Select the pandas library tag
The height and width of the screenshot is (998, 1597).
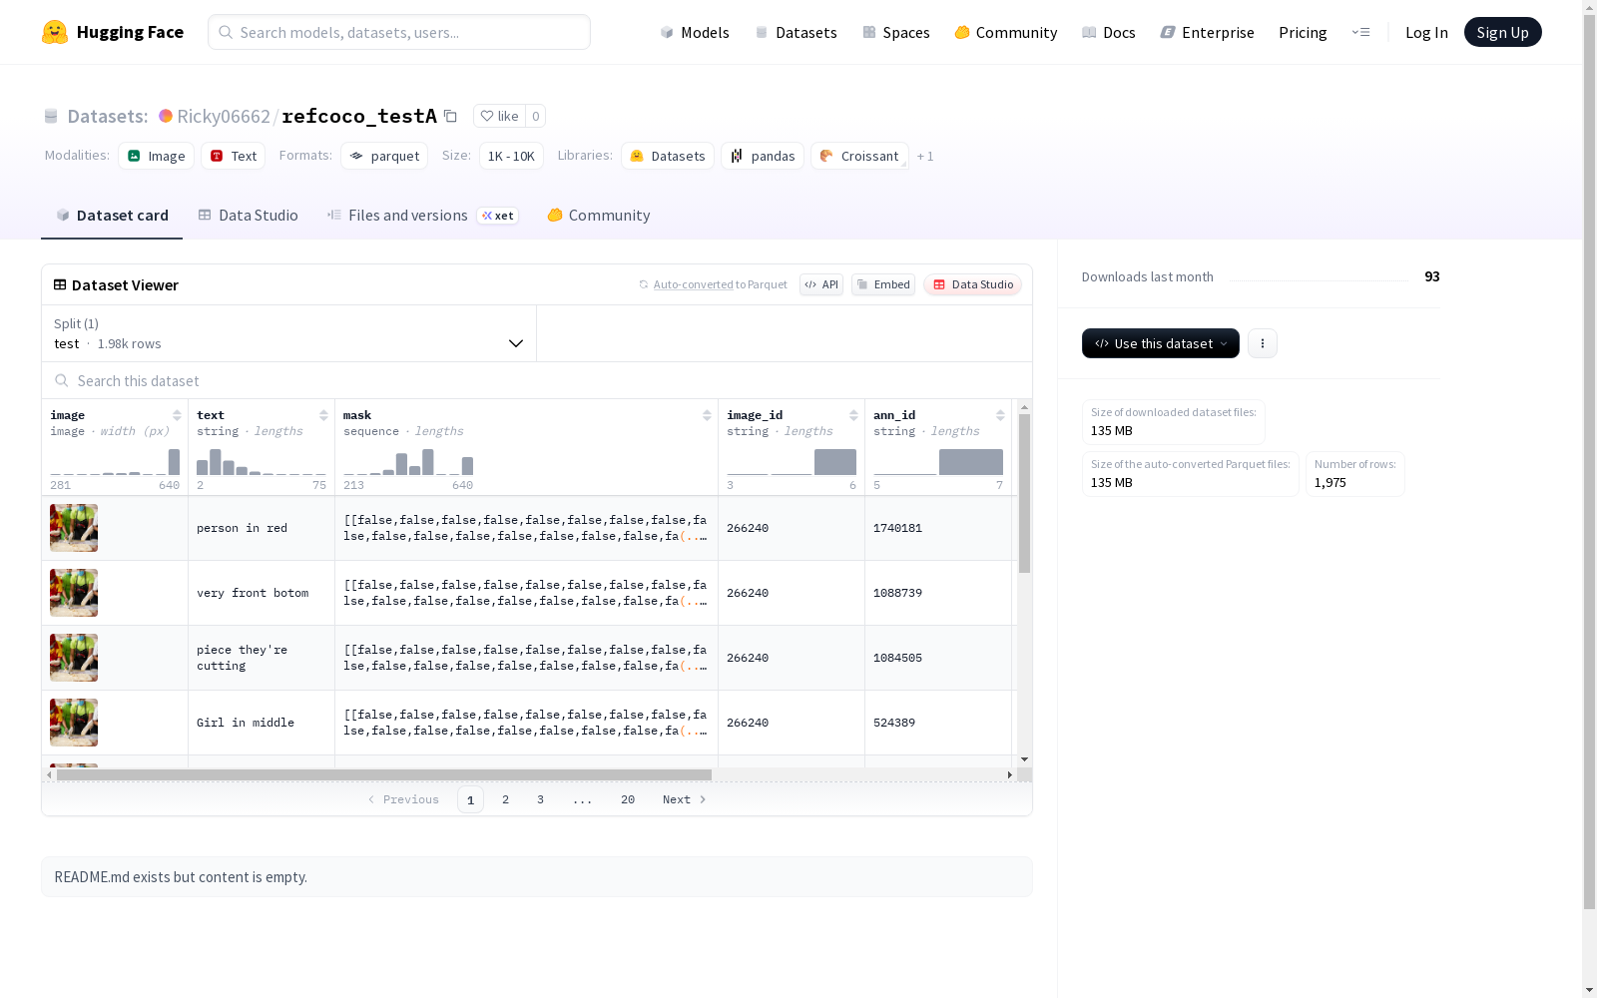763,156
